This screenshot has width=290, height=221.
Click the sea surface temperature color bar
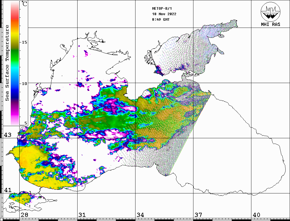[x=15, y=63]
